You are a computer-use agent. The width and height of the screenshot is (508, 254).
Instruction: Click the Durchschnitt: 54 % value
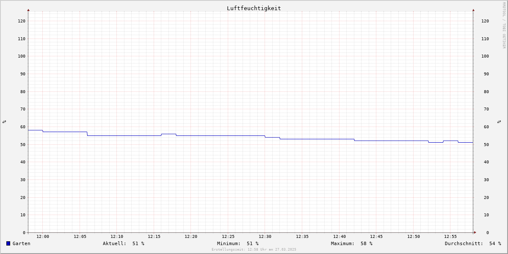(473, 243)
